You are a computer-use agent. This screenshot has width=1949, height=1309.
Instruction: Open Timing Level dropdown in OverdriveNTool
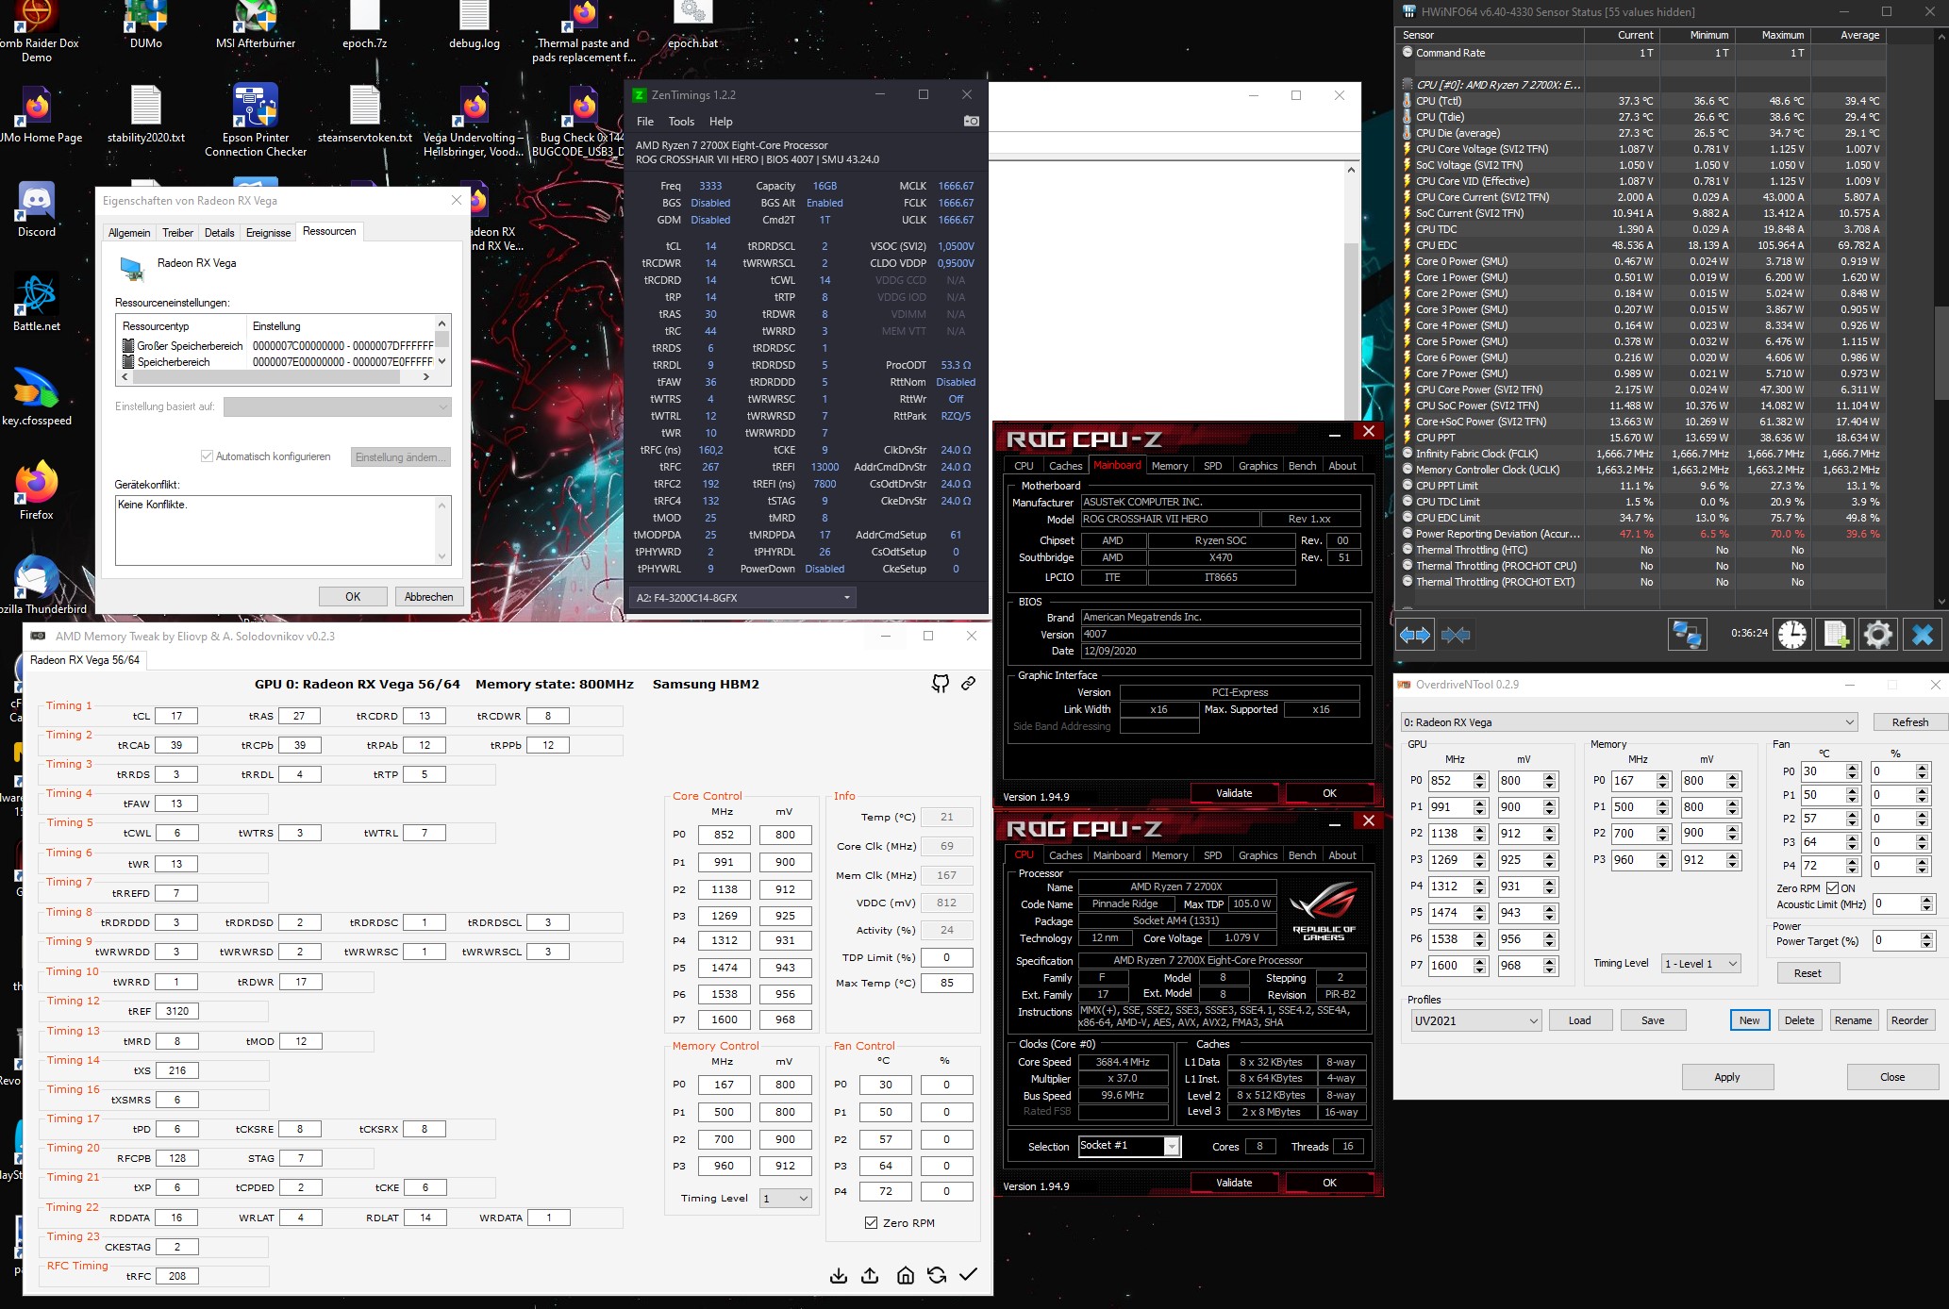1701,964
